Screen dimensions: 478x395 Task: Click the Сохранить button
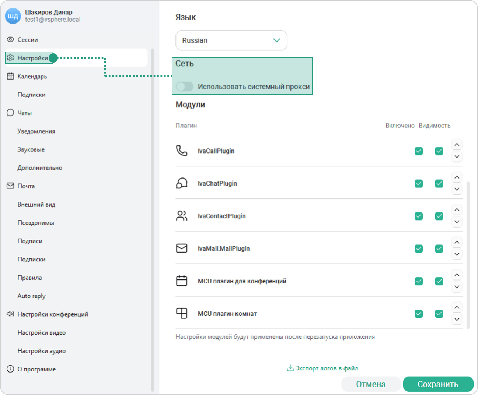pyautogui.click(x=438, y=384)
